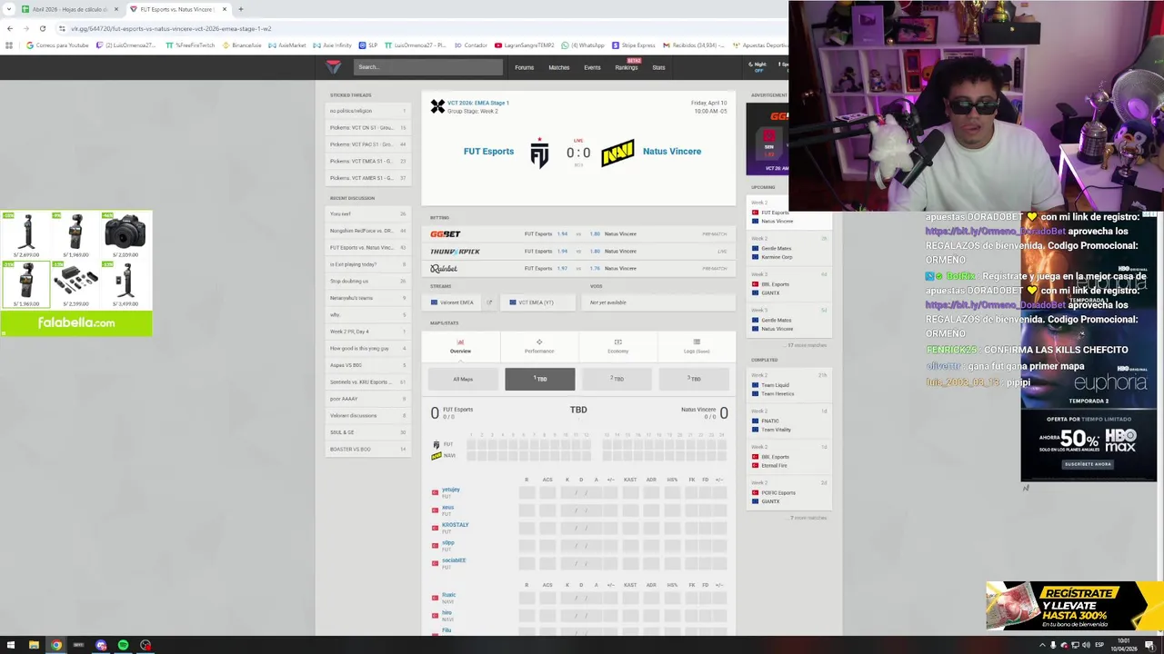Open Valorant EMEA stream in external popout icon
1164x654 pixels.
coord(488,302)
